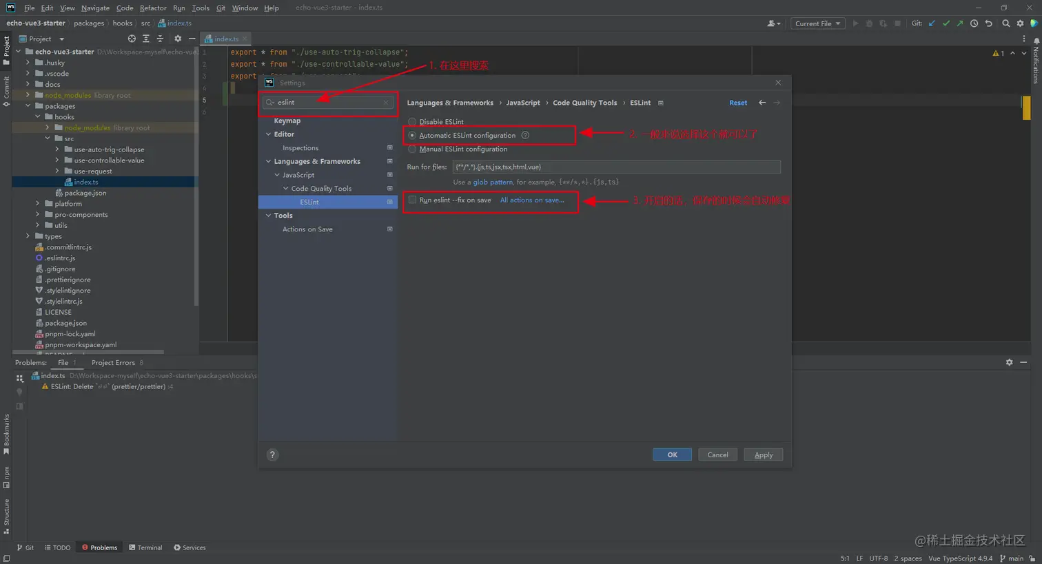Collapse Languages & Frameworks in Settings tree
Screen dimensions: 1042x564
pyautogui.click(x=269, y=161)
